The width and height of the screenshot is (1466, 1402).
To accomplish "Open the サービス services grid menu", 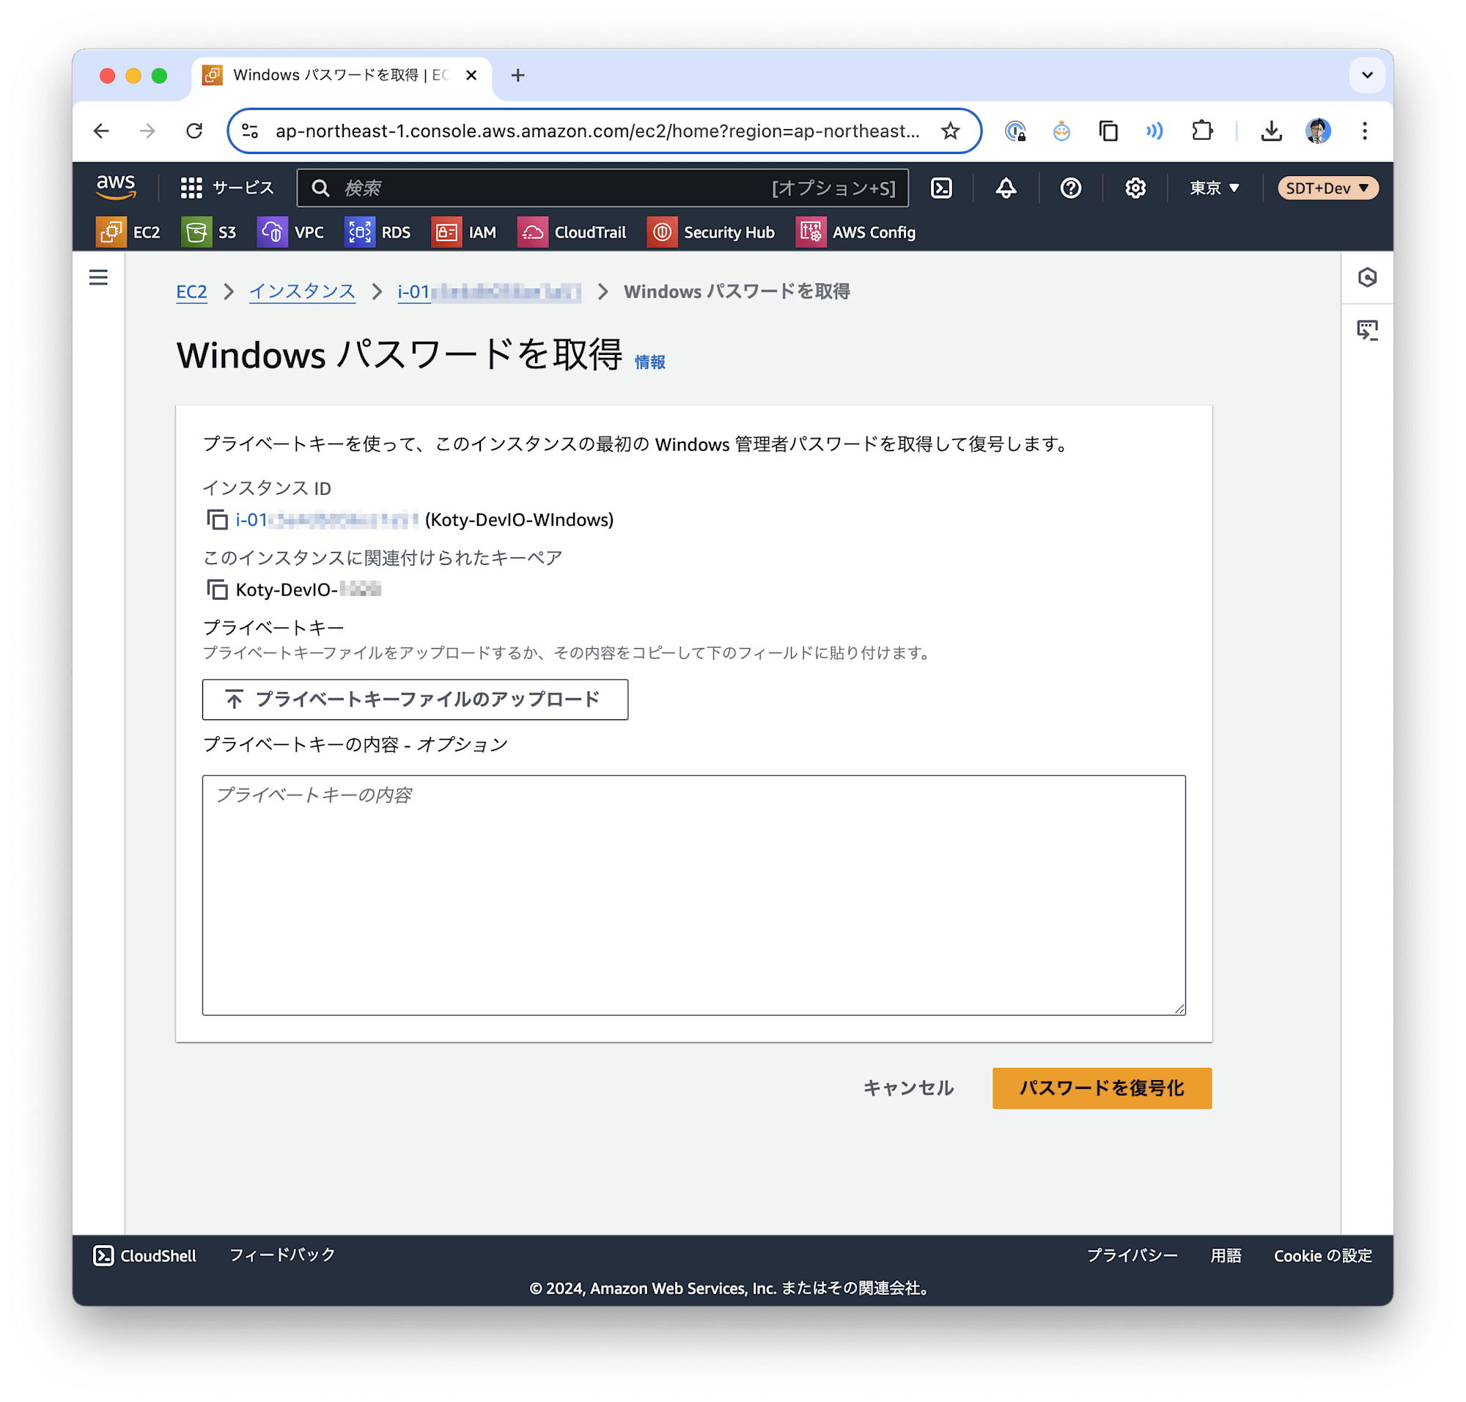I will [227, 188].
